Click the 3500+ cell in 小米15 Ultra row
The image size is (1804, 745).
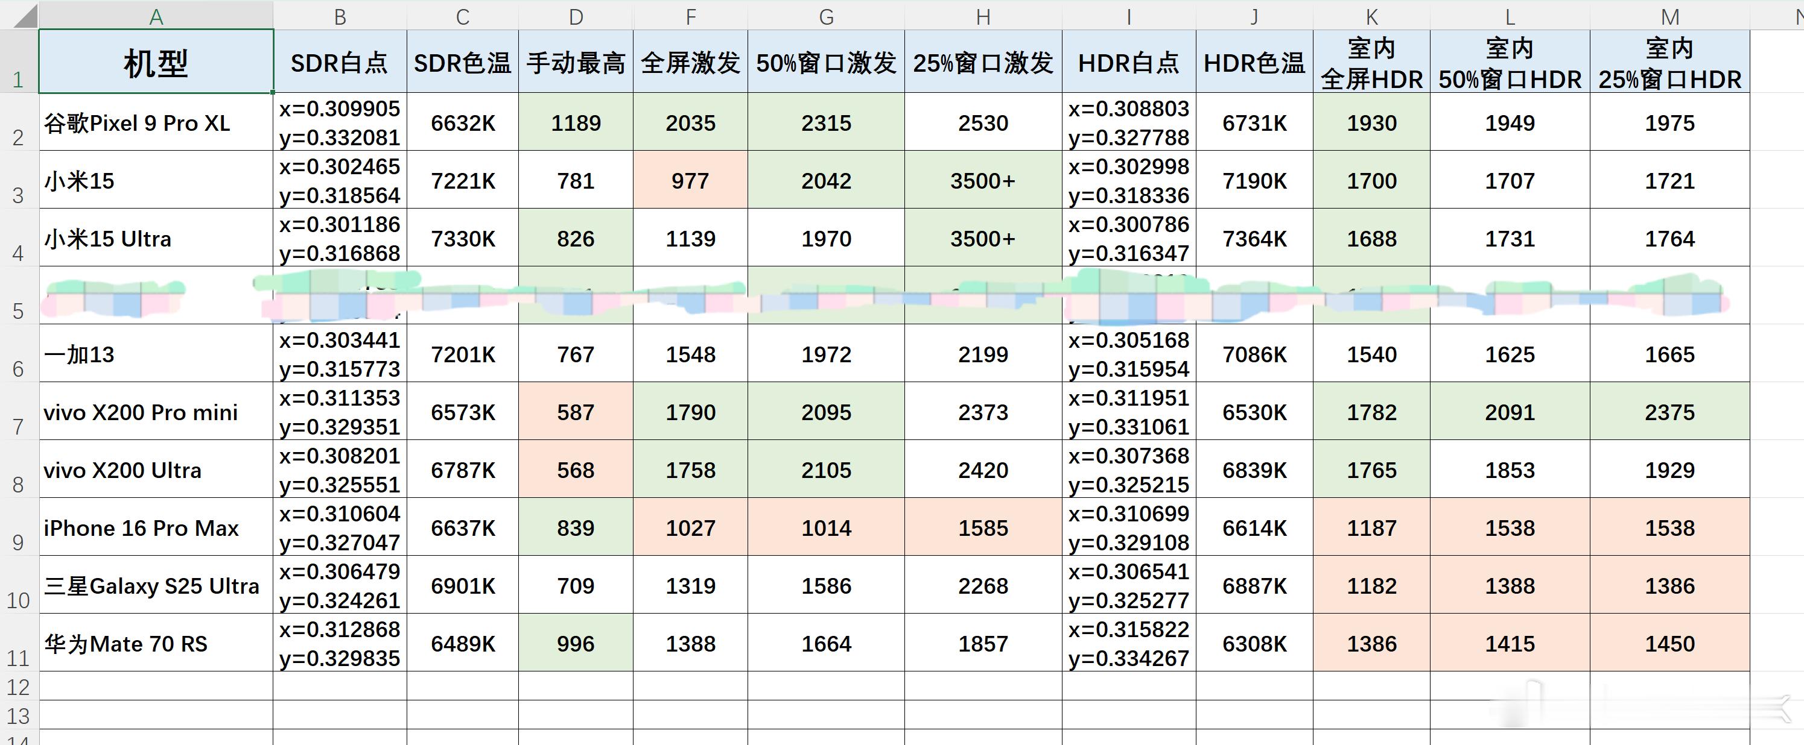(983, 238)
